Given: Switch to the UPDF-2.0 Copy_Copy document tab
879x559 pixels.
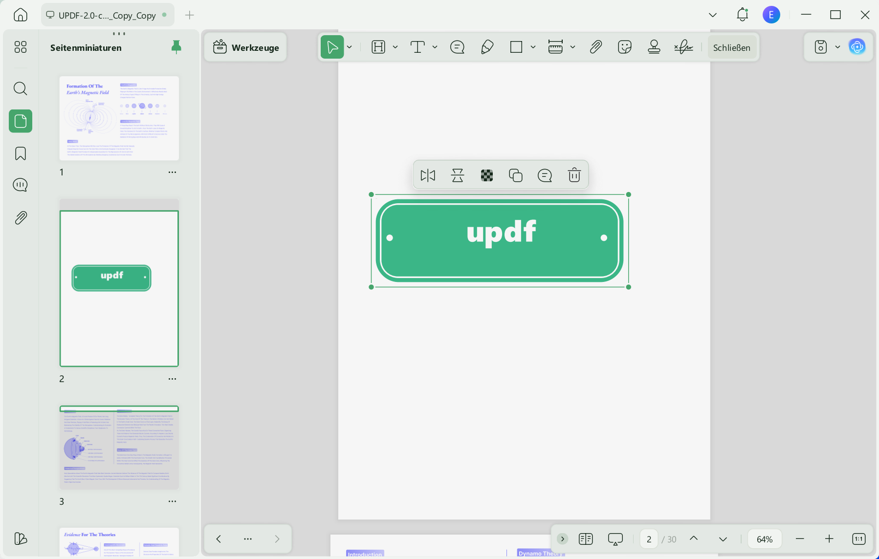Looking at the screenshot, I should click(107, 15).
